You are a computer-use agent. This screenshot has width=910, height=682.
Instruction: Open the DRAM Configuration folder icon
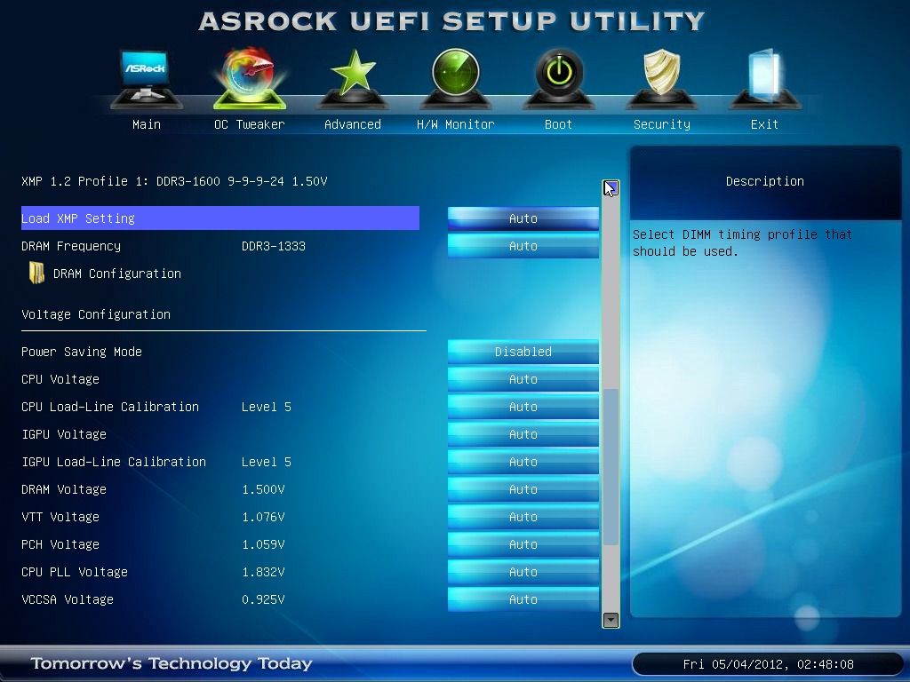tap(36, 274)
